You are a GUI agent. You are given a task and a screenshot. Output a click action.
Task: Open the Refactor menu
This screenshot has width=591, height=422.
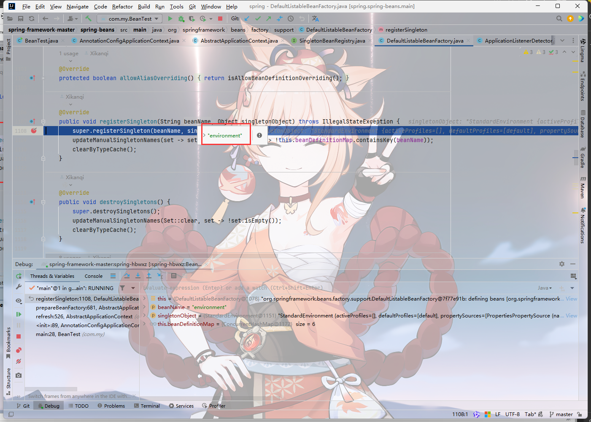tap(122, 6)
